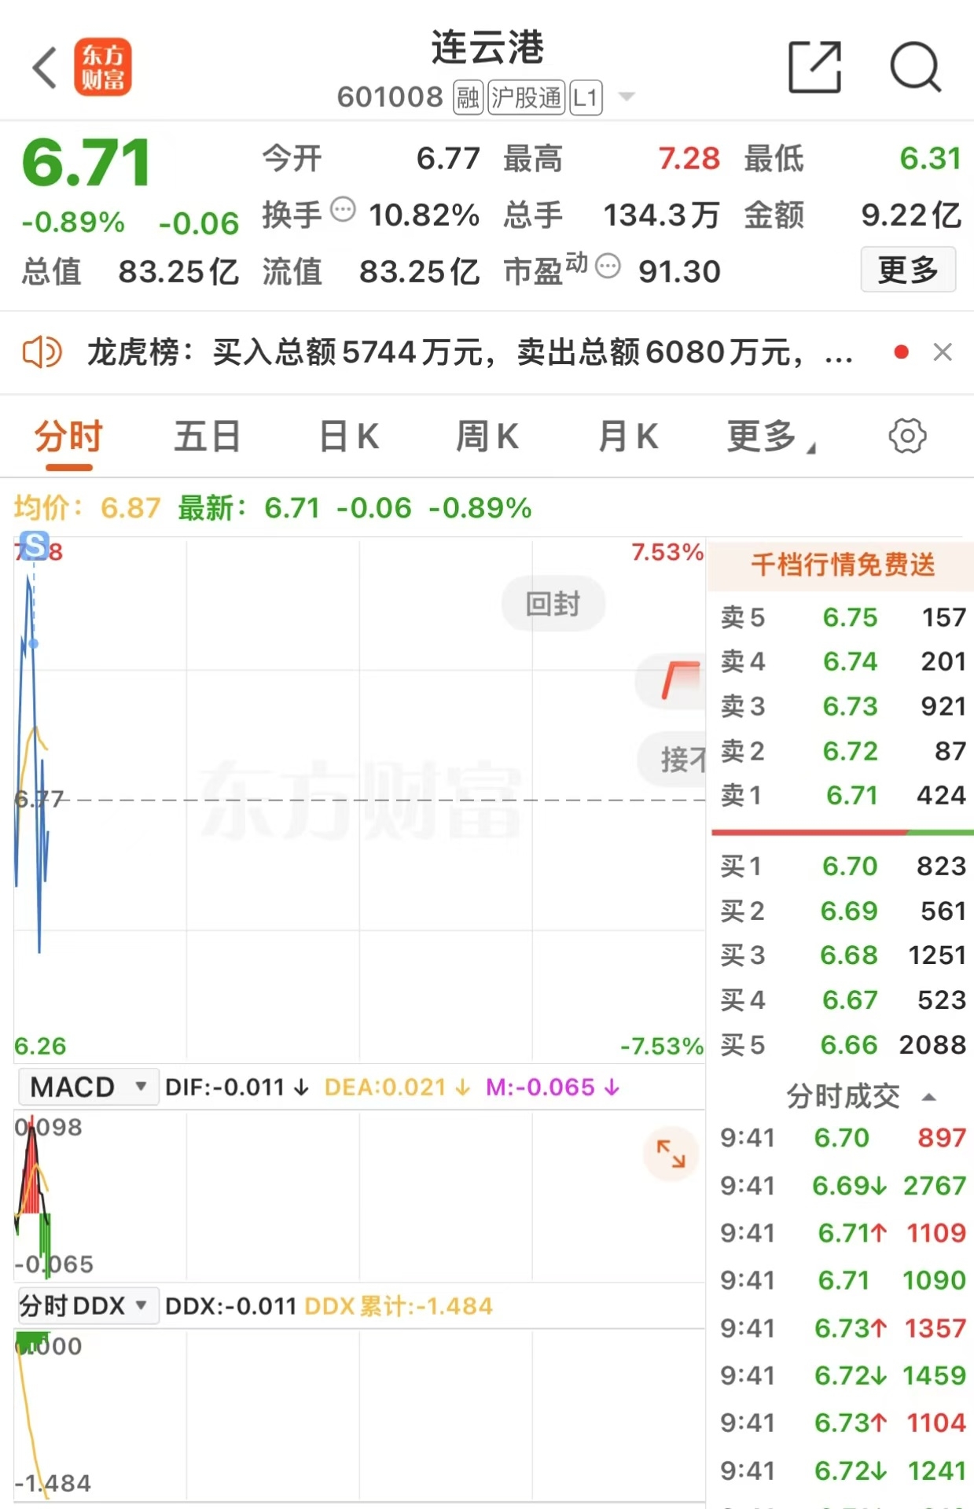974x1509 pixels.
Task: Expand the 更多 chart periods menu
Action: click(x=770, y=436)
